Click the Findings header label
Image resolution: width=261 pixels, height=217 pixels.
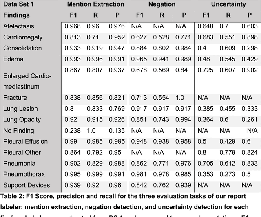click(x=17, y=15)
